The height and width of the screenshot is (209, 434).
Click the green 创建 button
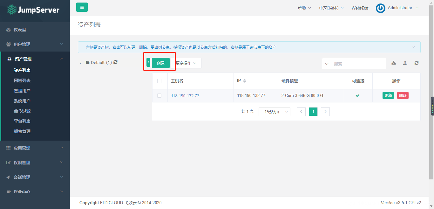[x=161, y=63]
